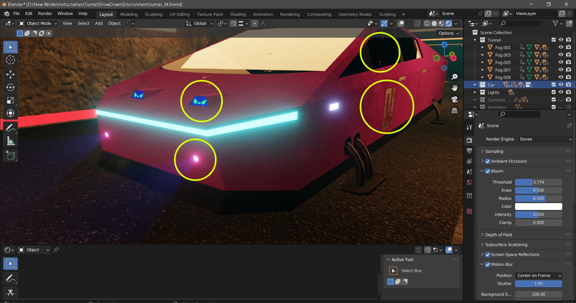Screen dimensions: 576x303
Task: Click the outliner search field
Action: [x=520, y=23]
